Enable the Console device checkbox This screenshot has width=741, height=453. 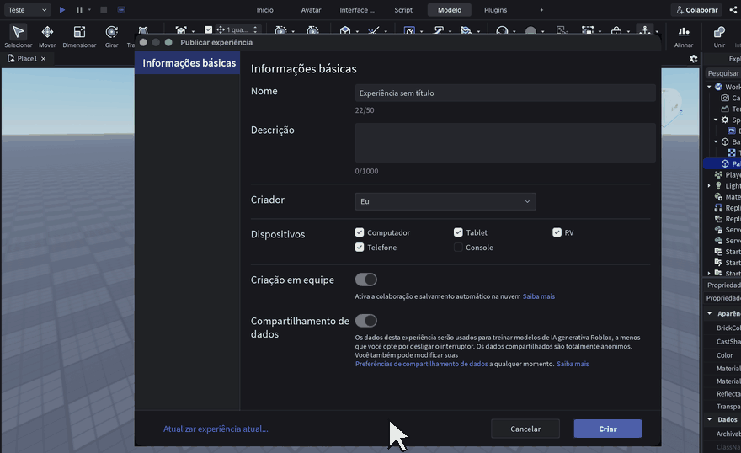pyautogui.click(x=458, y=247)
